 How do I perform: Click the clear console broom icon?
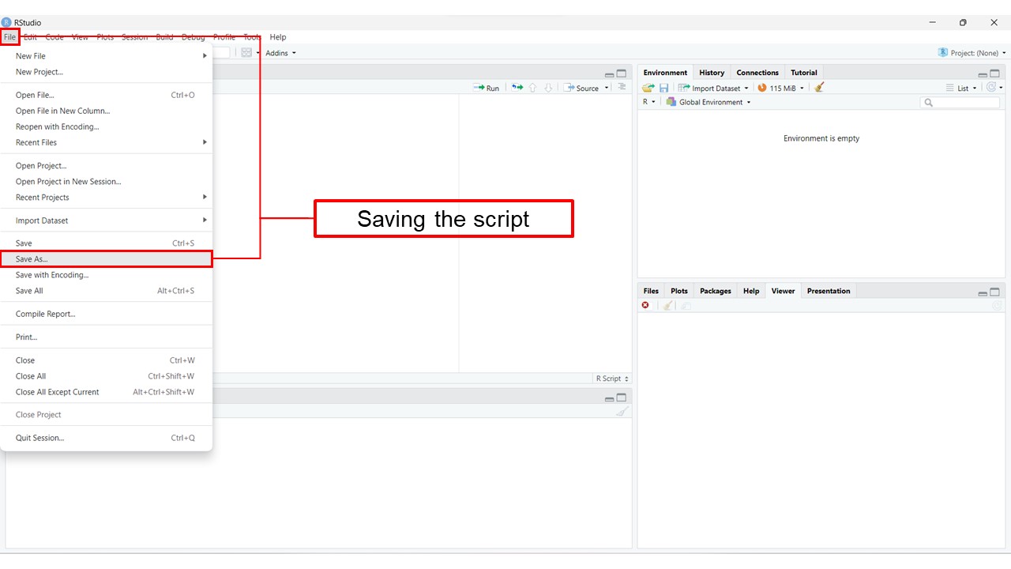[x=622, y=412]
